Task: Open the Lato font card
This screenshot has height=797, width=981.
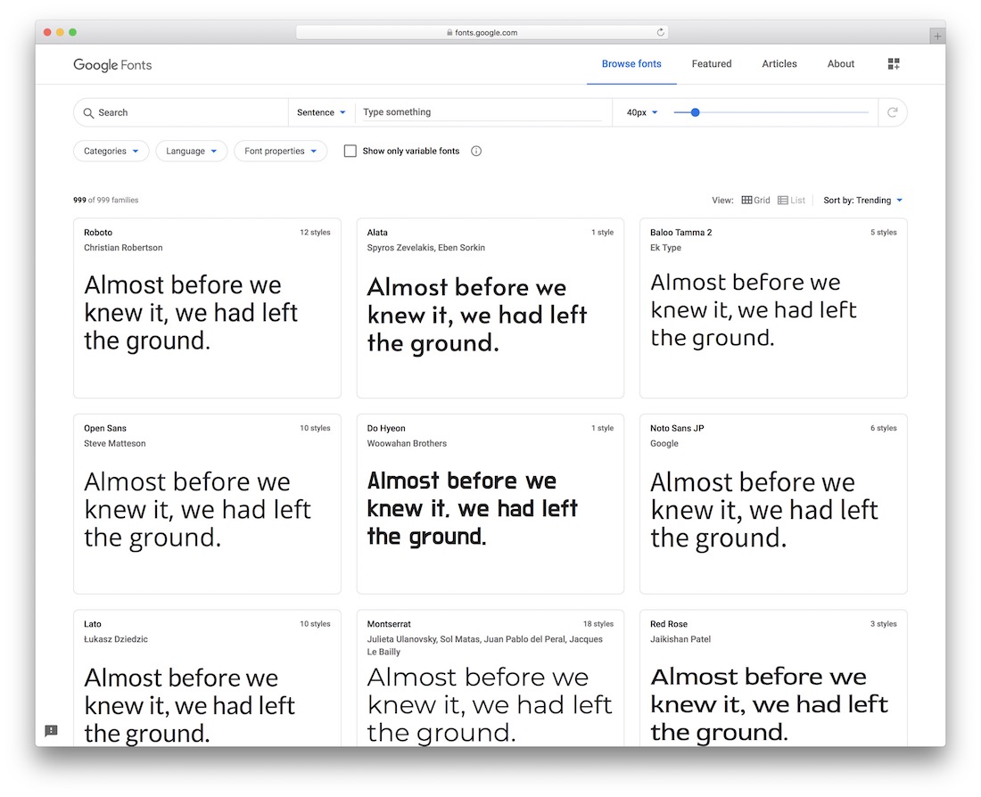Action: coord(207,678)
